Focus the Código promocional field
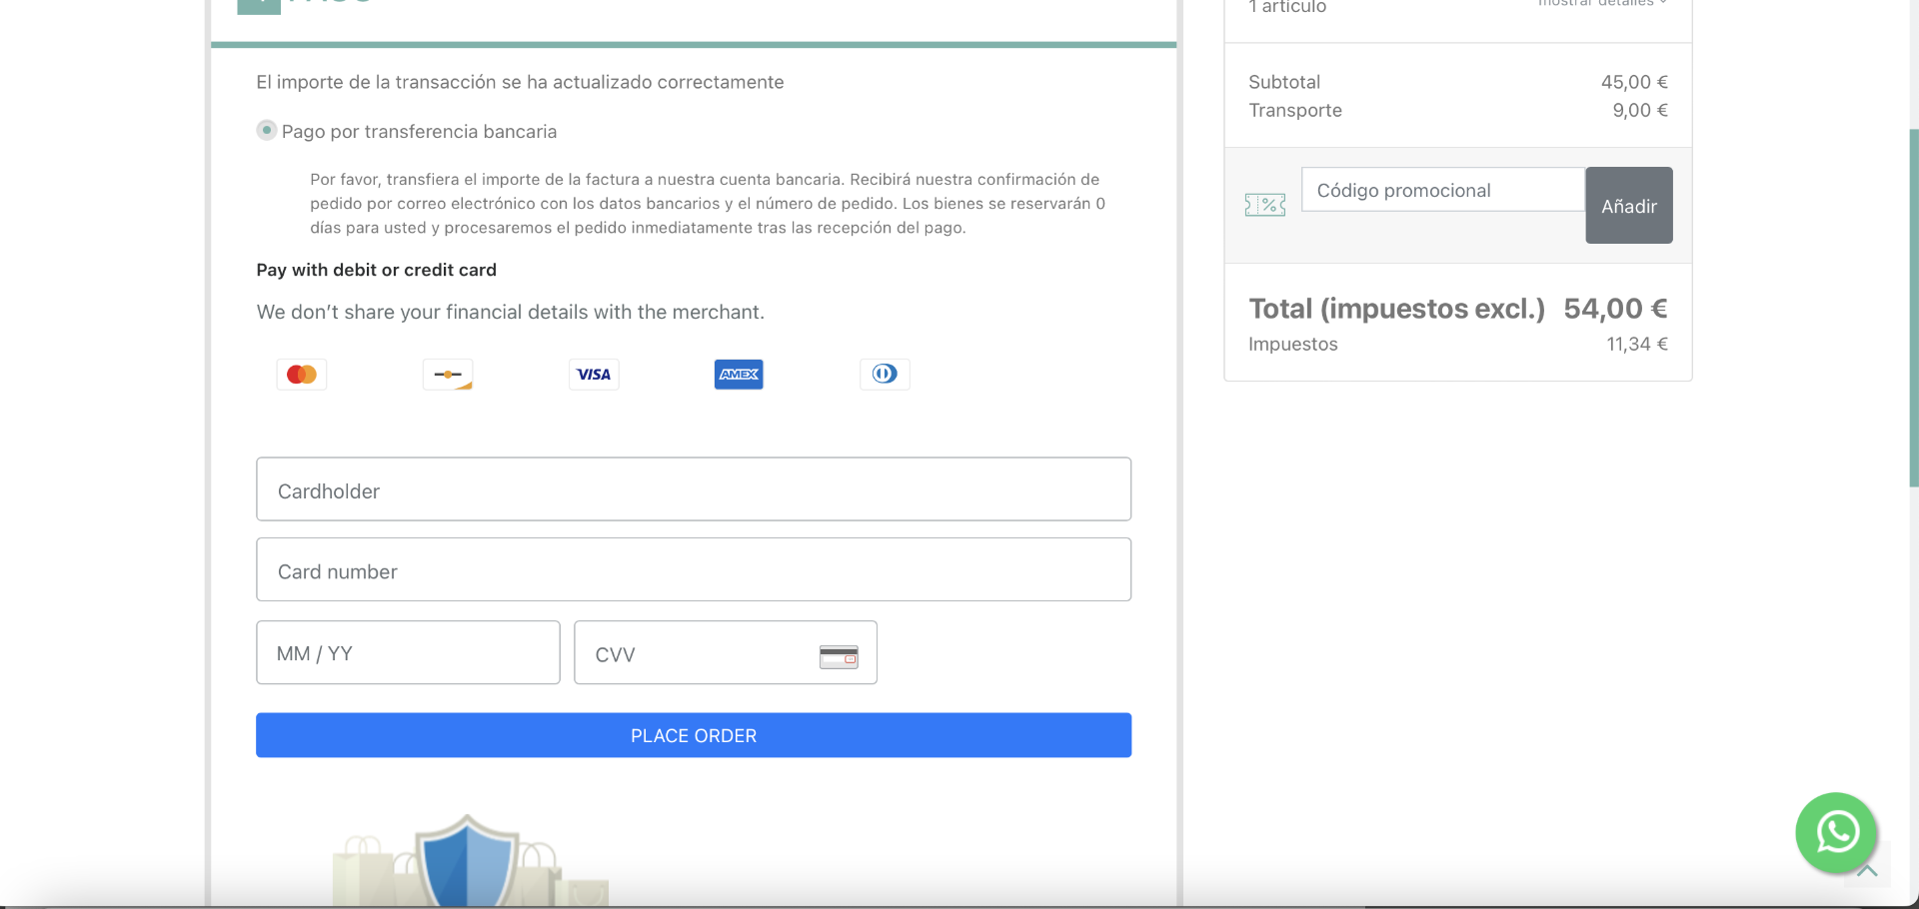Viewport: 1919px width, 909px height. click(x=1443, y=190)
